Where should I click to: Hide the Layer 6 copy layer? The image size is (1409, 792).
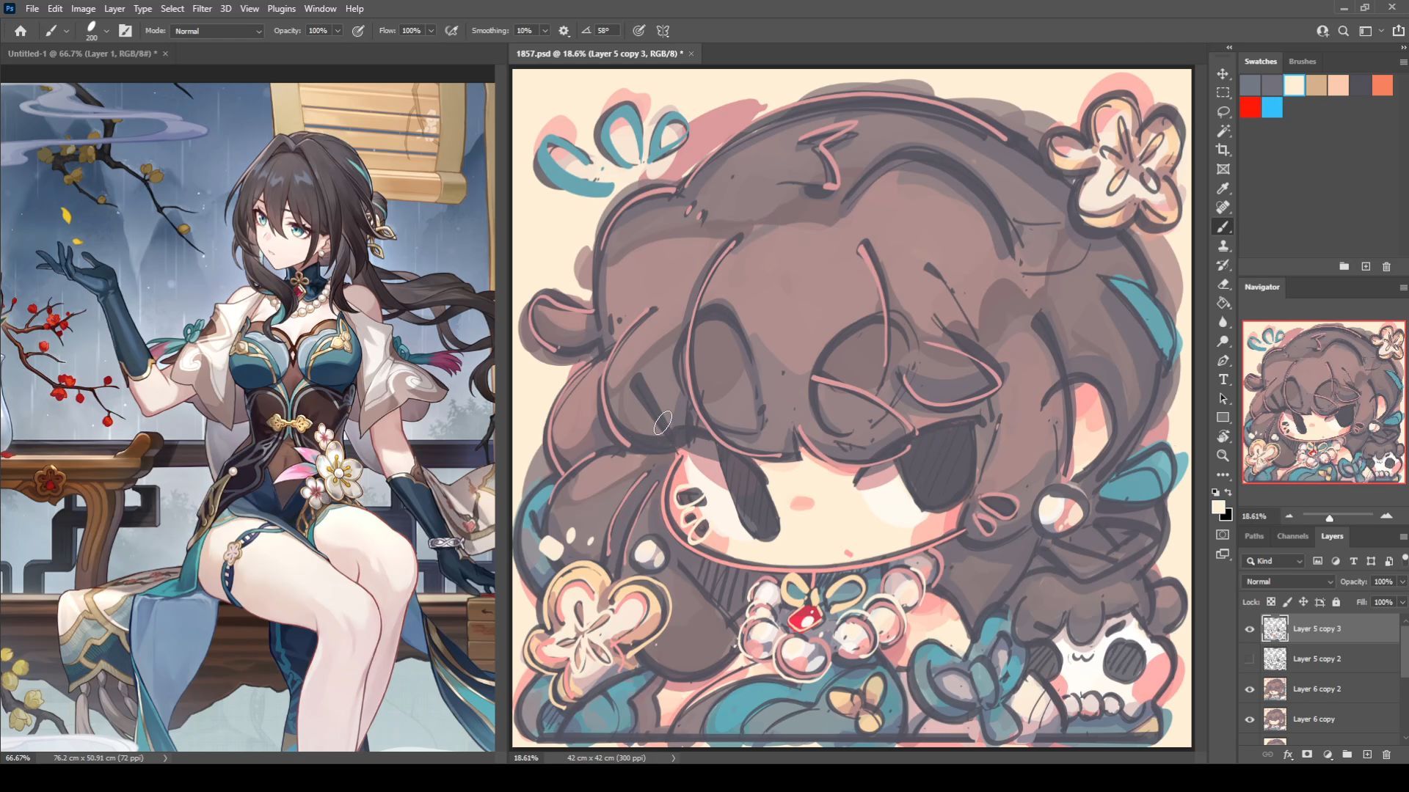click(x=1250, y=719)
